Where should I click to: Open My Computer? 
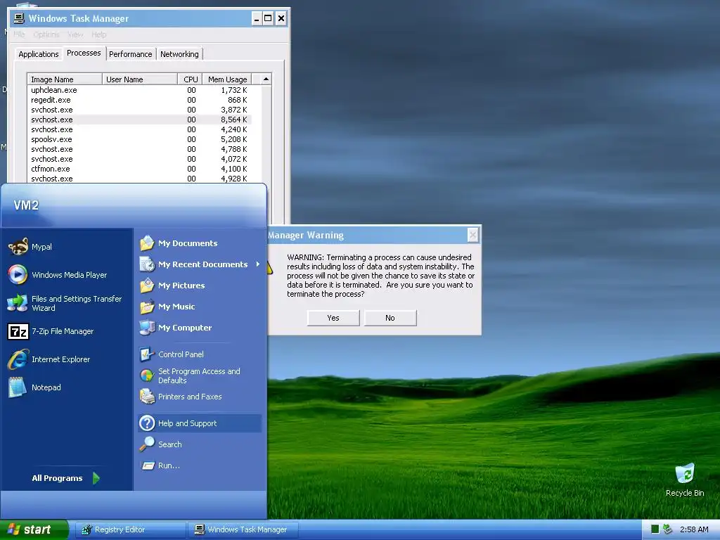175,328
